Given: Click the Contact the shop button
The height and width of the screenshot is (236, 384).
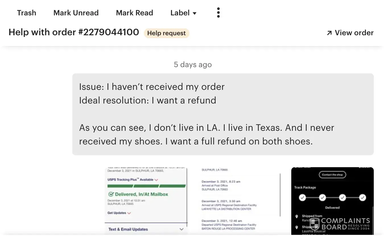Looking at the screenshot, I should point(332,175).
